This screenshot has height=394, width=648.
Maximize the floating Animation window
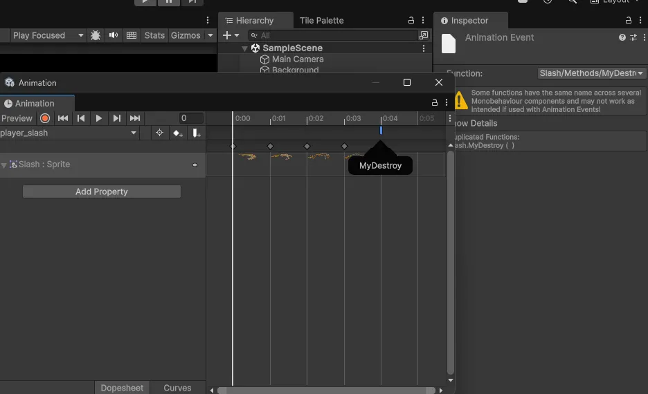[x=407, y=82]
